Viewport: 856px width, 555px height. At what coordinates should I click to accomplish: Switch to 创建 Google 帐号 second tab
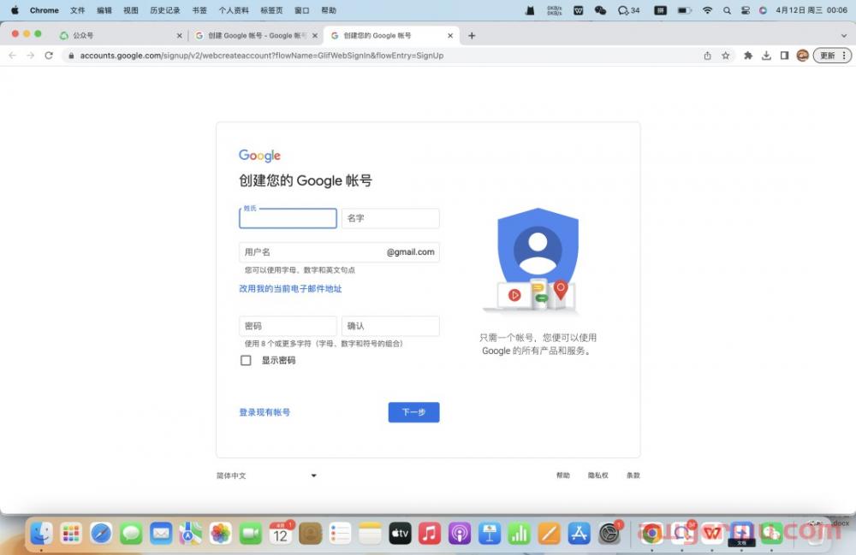pyautogui.click(x=257, y=35)
